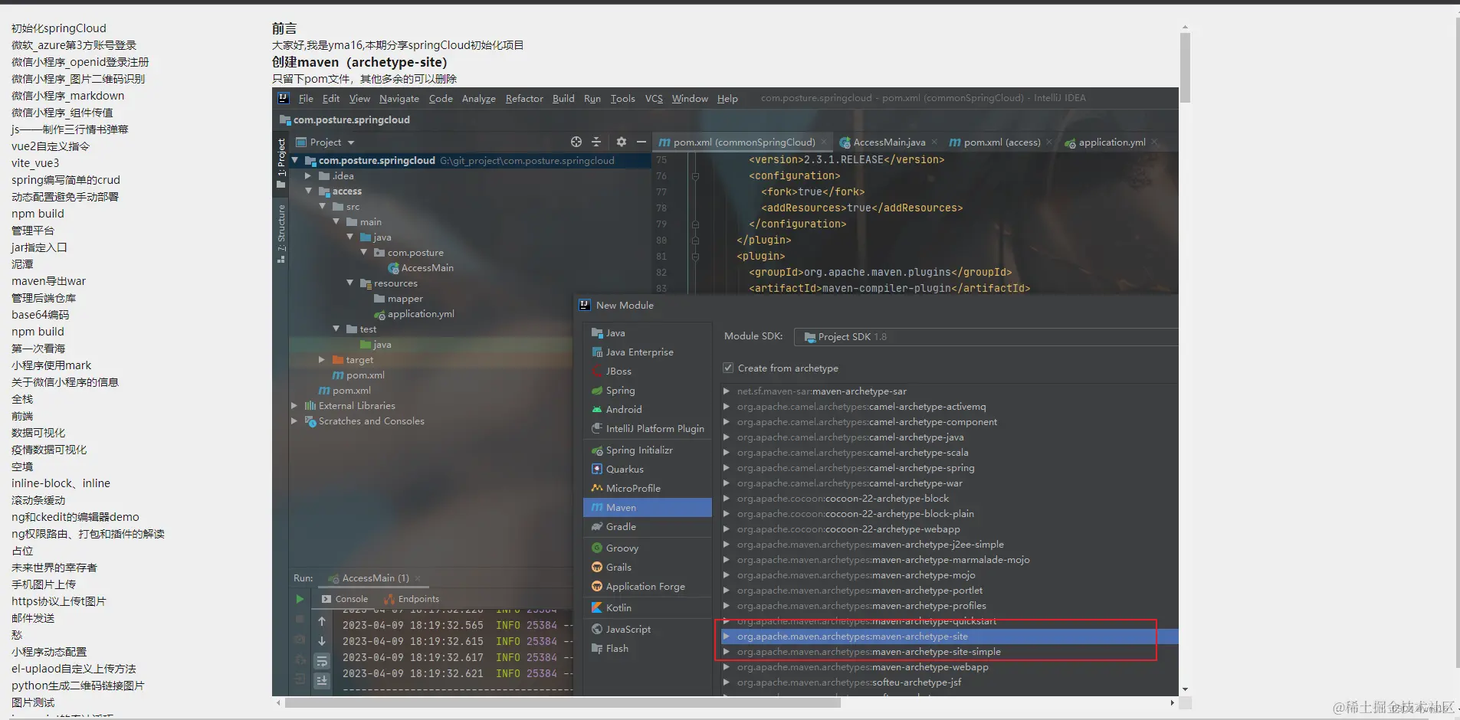Screen dimensions: 1460x720
Task: Expand Scratches and Consoles node
Action: 294,421
